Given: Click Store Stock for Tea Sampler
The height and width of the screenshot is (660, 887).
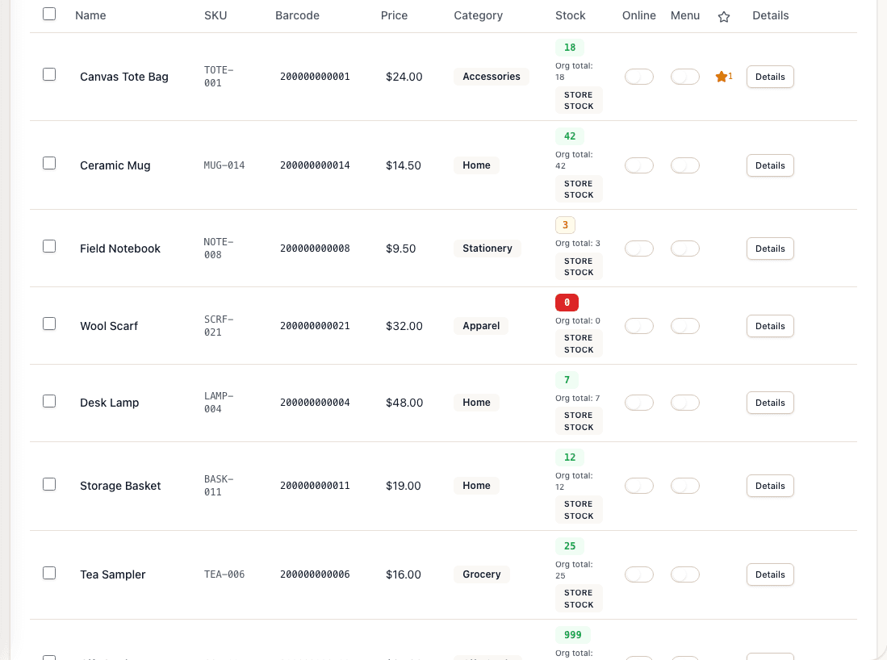Looking at the screenshot, I should coord(579,599).
